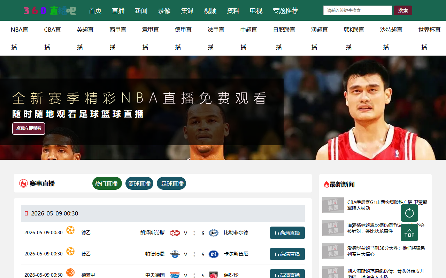This screenshot has height=278, width=446.
Task: Read news: CBA季后赛G1山西客场险胜广厦
Action: tap(387, 205)
